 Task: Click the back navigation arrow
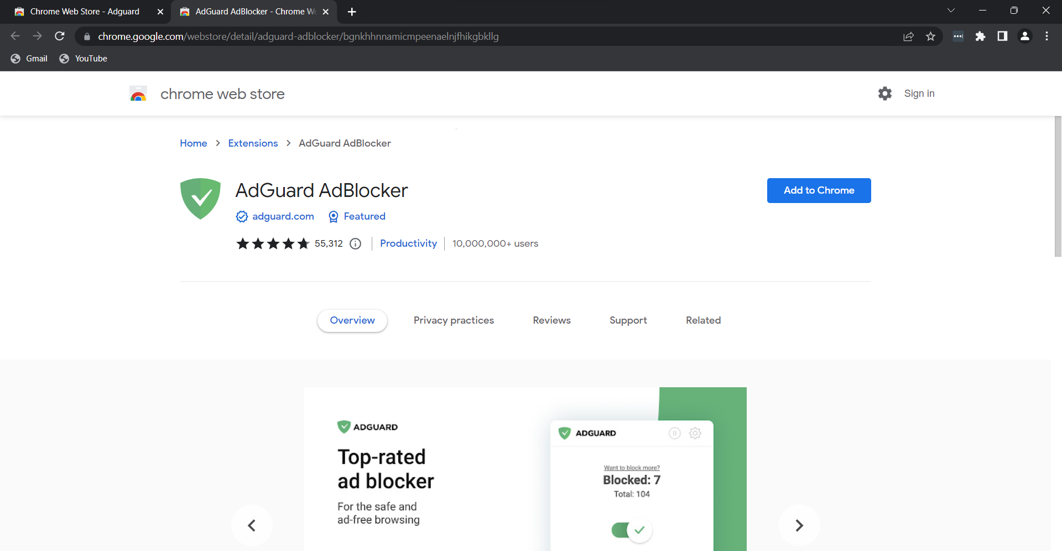tap(15, 36)
